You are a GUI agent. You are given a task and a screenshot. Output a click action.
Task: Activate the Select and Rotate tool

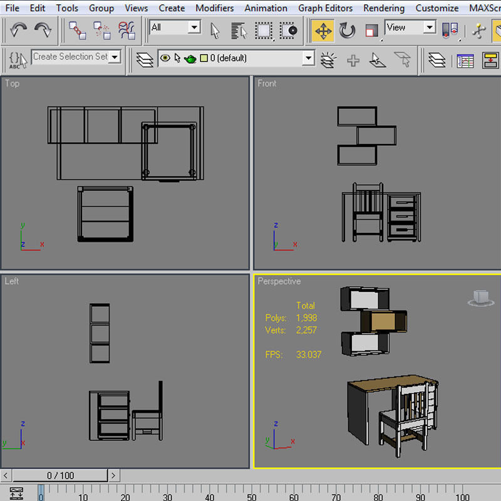point(348,31)
